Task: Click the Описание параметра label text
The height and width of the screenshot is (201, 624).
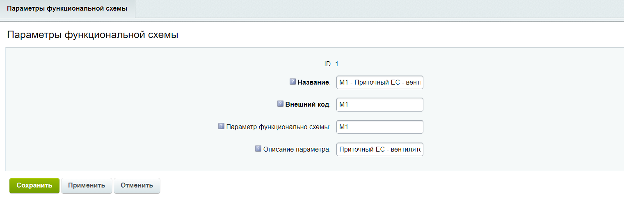Action: (x=297, y=150)
